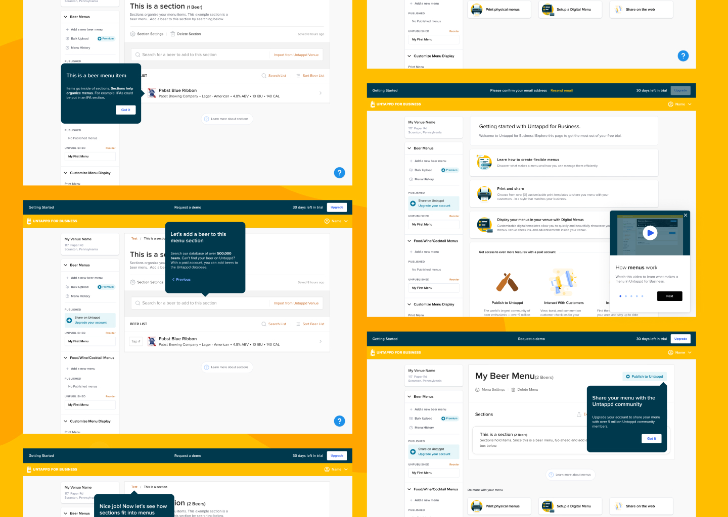Select "Add a new menu" under Food/Wine/Cocktail in Getting started screen
Image resolution: width=728 pixels, height=517 pixels.
tap(427, 252)
